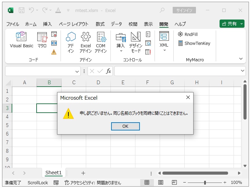Run the ShowTenKey macro

click(194, 43)
